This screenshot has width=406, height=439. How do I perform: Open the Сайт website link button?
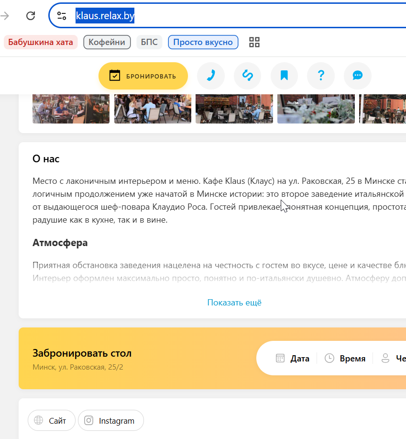pos(52,420)
